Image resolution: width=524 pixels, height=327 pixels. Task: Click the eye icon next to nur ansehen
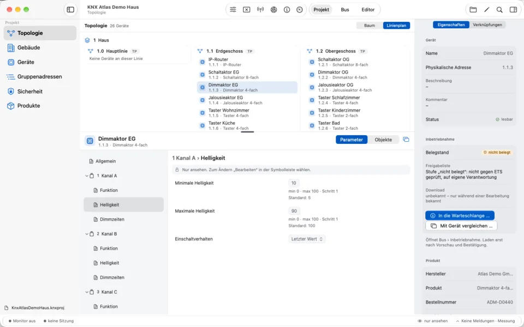(x=420, y=321)
